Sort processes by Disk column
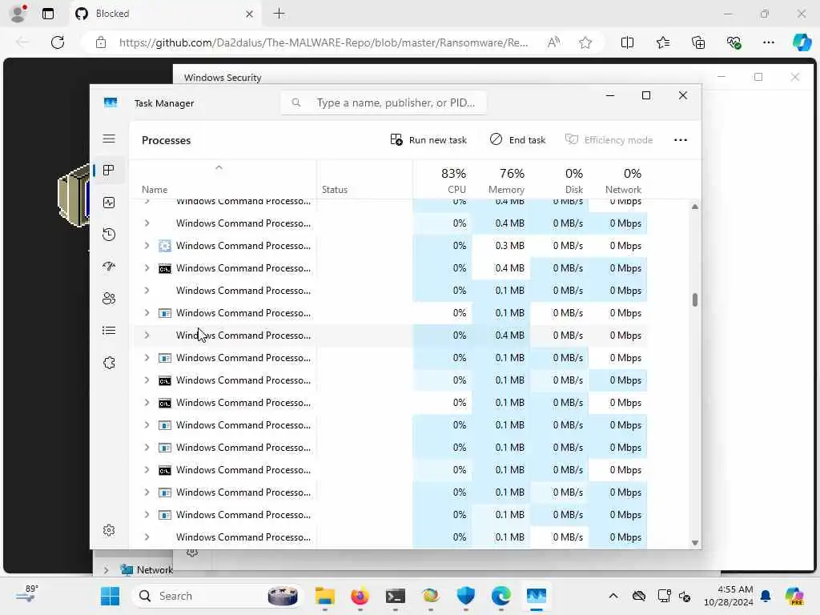820x615 pixels. (560, 180)
